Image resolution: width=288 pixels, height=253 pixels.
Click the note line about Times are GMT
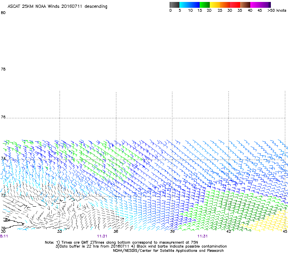(x=121, y=242)
